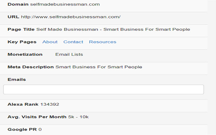Screen dimensions: 216x135
Task: Select the Email Lists monetization value
Action: pos(69,54)
